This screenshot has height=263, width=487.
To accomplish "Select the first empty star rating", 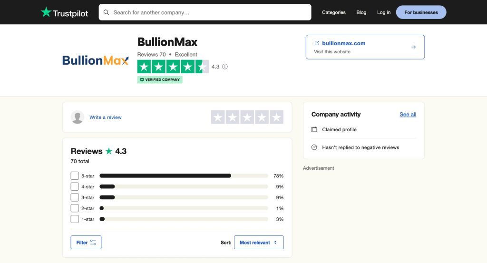I will [x=218, y=117].
